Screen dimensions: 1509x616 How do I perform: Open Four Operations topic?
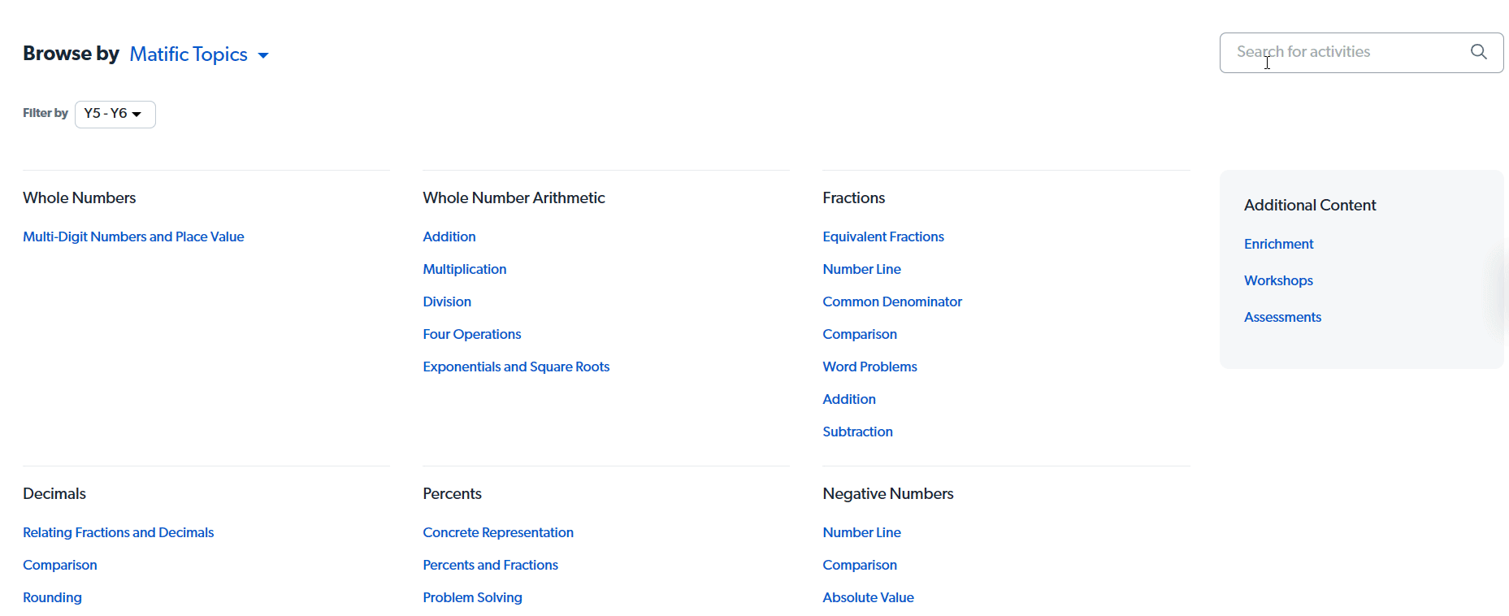pyautogui.click(x=472, y=334)
